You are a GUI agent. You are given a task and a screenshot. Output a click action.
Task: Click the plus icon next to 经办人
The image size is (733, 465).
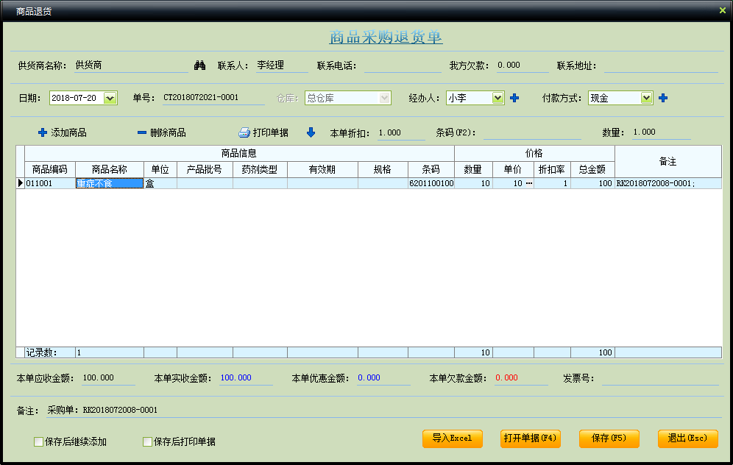click(514, 98)
